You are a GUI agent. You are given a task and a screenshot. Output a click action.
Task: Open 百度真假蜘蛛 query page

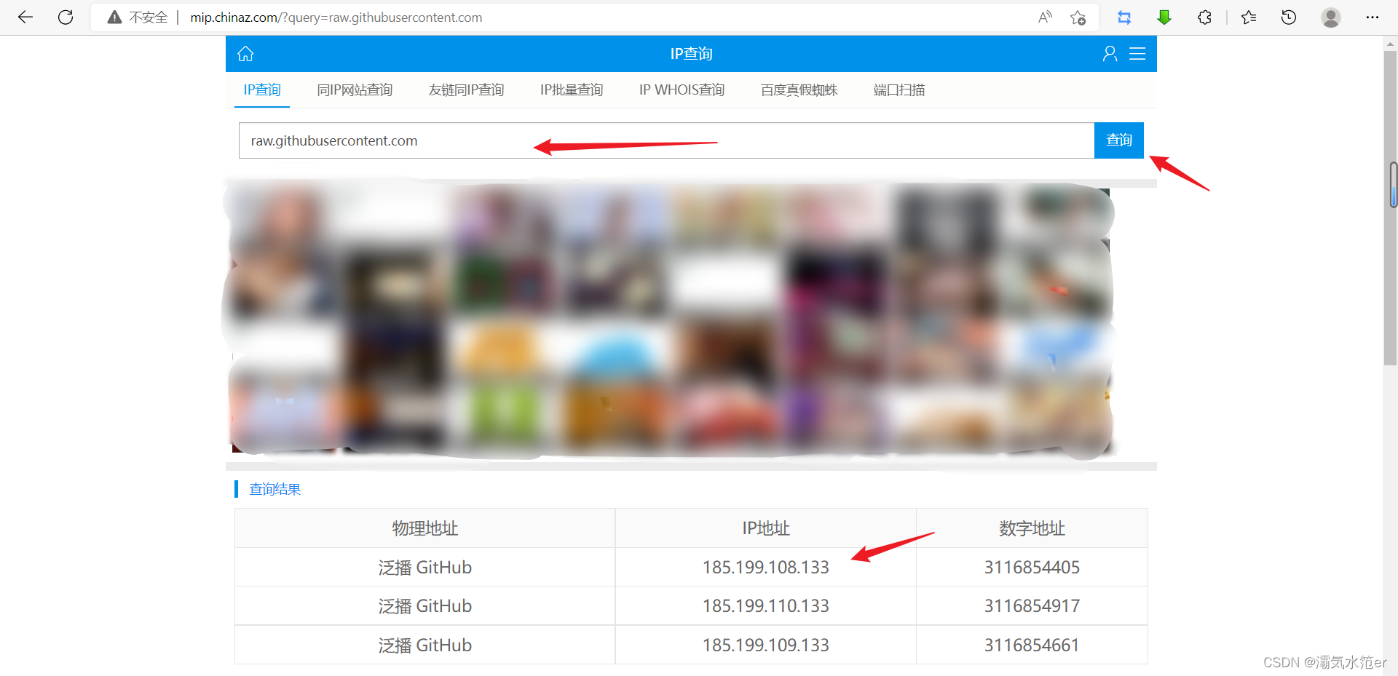pos(799,90)
